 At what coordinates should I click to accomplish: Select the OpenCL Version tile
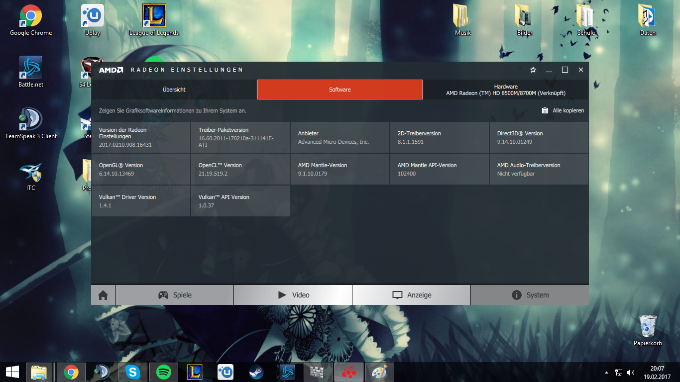(240, 169)
